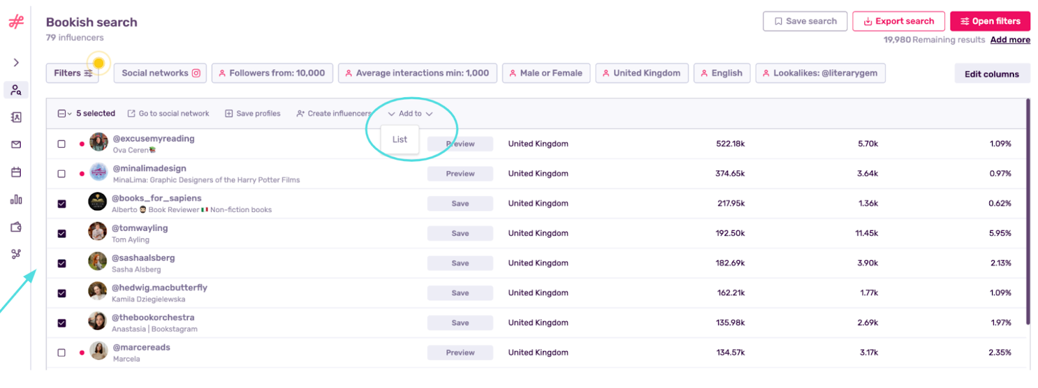Click the Filters button
This screenshot has width=1038, height=388.
(x=73, y=73)
